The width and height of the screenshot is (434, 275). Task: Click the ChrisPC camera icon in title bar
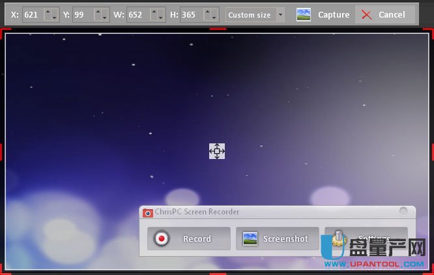(148, 212)
